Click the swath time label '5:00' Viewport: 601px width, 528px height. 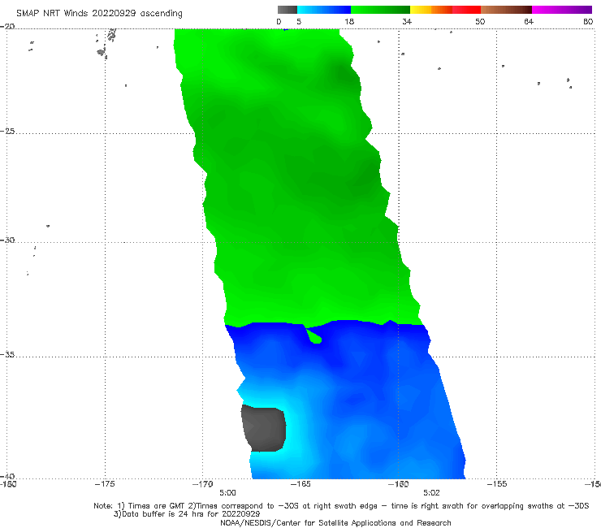pyautogui.click(x=227, y=493)
